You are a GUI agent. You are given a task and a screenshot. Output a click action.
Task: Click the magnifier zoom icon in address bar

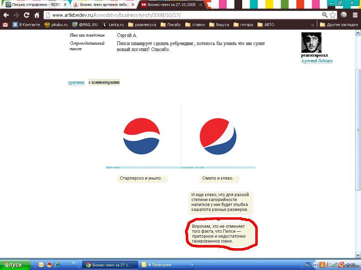pyautogui.click(x=325, y=15)
